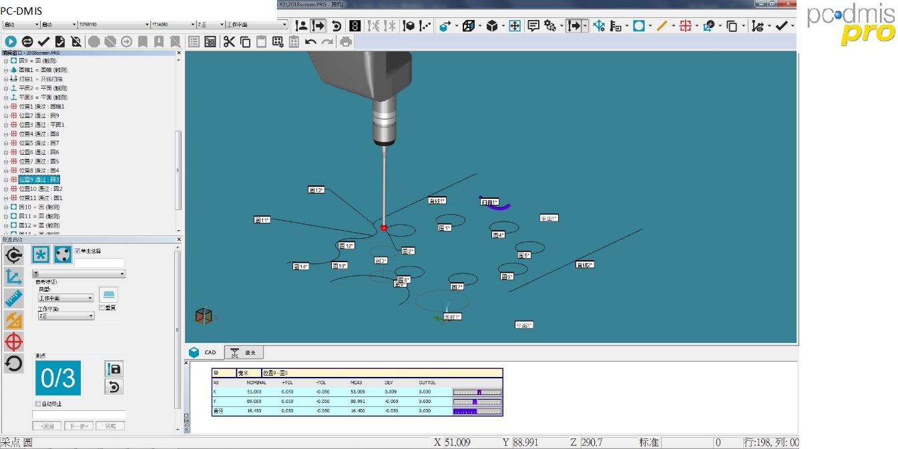This screenshot has width=898, height=449.
Task: Click Y MEAS value 88.991 in report
Action: tap(359, 402)
